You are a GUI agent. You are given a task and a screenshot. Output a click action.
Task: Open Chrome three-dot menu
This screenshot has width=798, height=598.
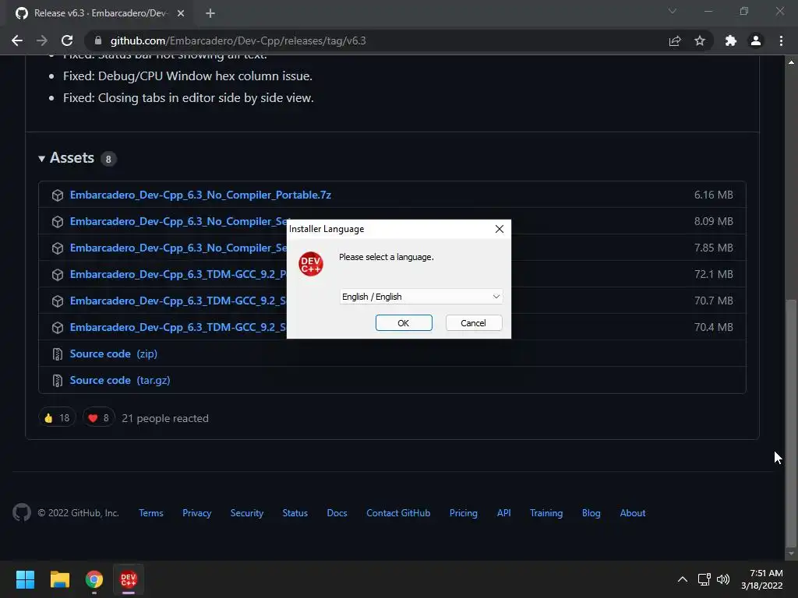tap(781, 40)
